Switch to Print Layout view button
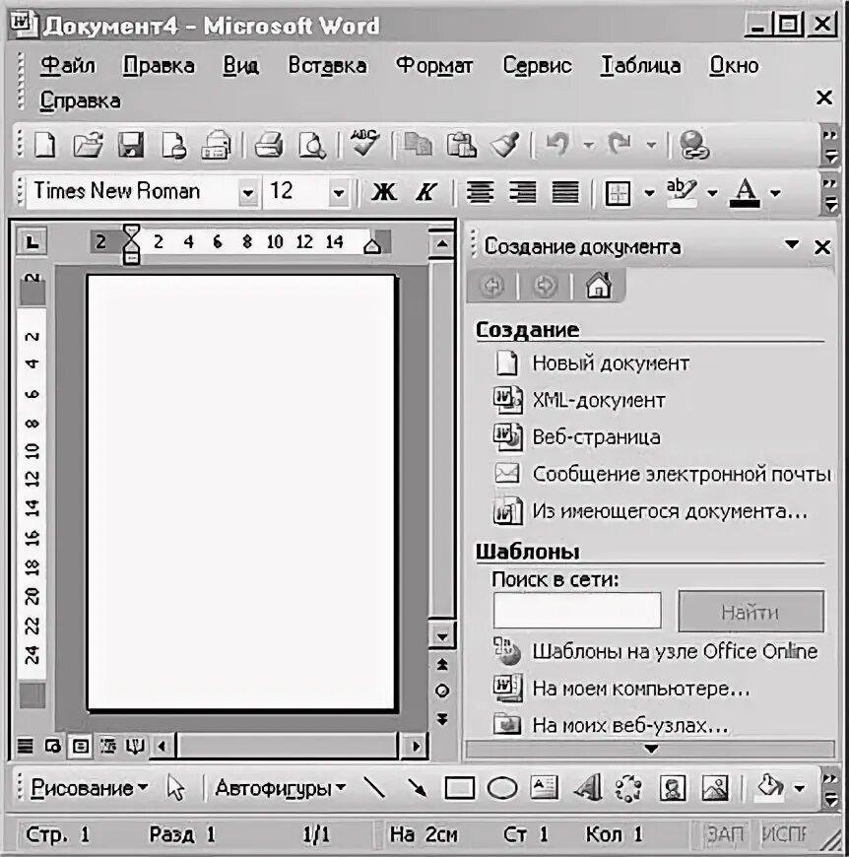The width and height of the screenshot is (849, 857). coord(81,746)
